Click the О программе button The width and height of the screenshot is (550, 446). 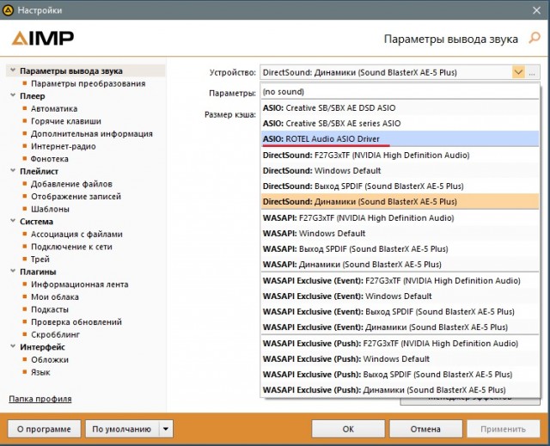(x=44, y=429)
